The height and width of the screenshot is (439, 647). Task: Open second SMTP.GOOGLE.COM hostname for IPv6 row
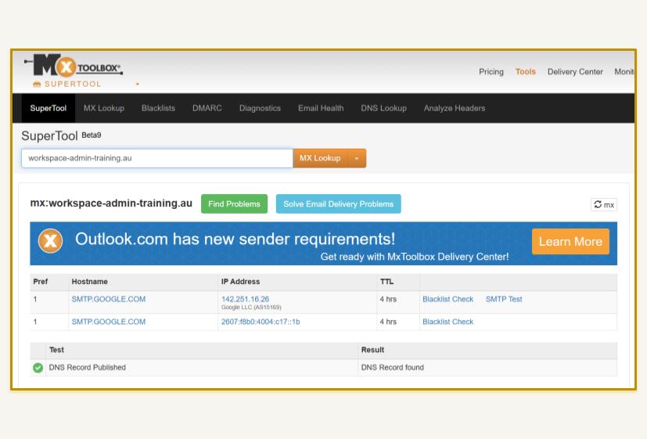(109, 322)
